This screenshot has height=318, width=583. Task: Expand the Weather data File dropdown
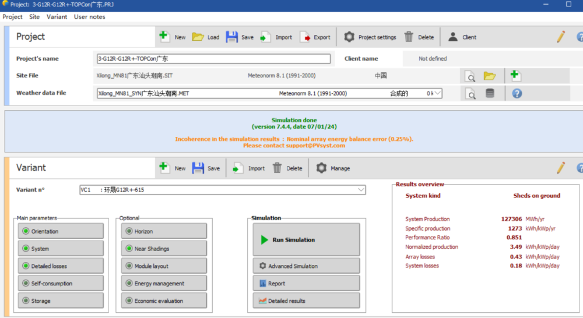[x=437, y=93]
